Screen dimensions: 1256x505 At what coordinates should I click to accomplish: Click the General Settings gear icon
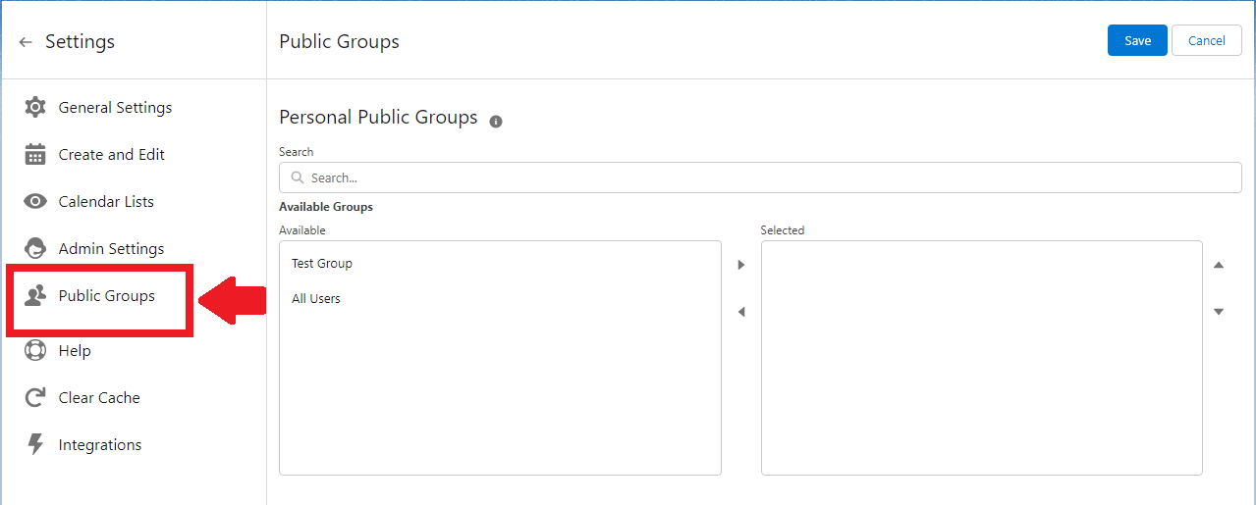tap(35, 107)
